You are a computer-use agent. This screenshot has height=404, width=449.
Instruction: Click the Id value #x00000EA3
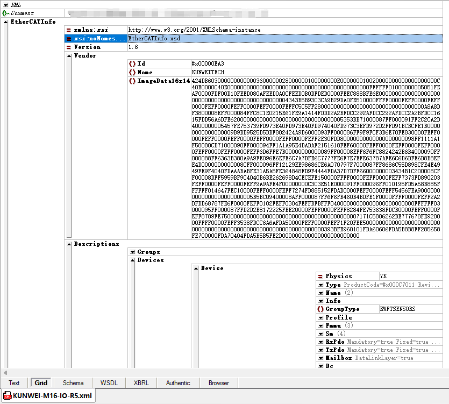pyautogui.click(x=208, y=63)
